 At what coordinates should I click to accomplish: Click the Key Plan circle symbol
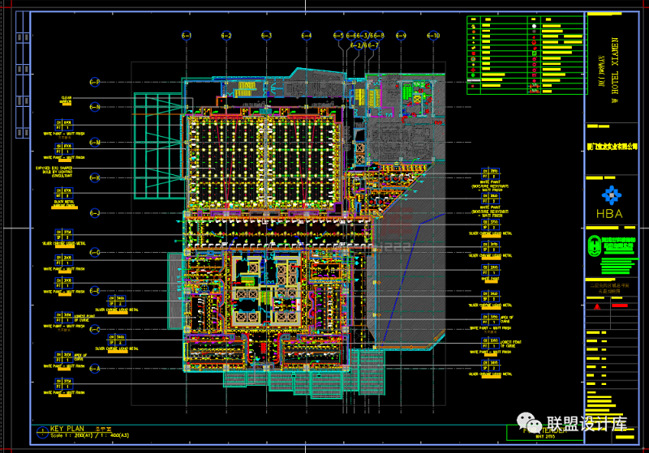pos(41,430)
